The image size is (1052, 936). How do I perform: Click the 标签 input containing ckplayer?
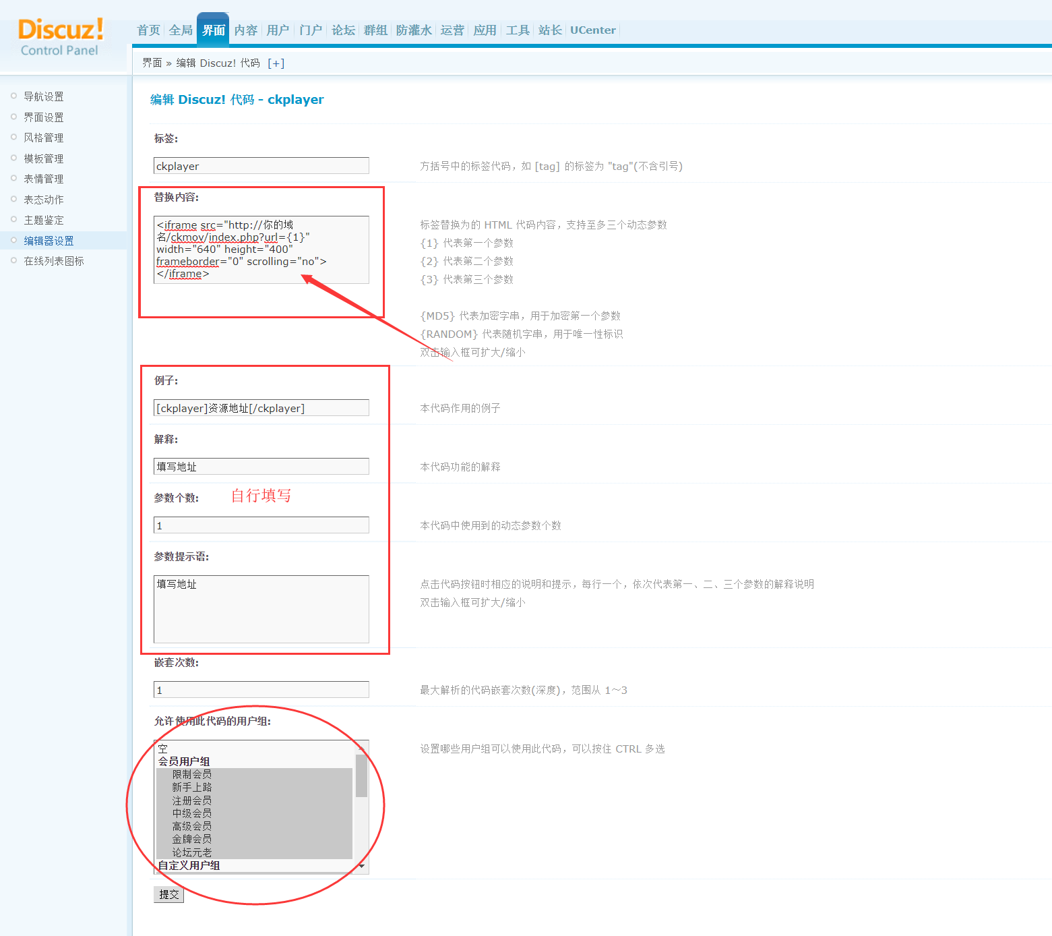tap(261, 166)
